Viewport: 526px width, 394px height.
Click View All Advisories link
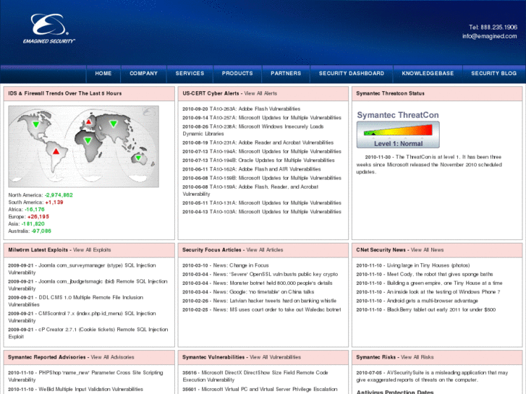[112, 357]
